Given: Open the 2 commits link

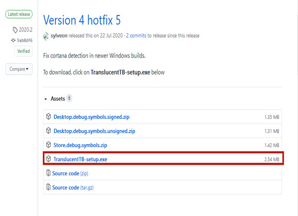Looking at the screenshot, I should coord(136,35).
